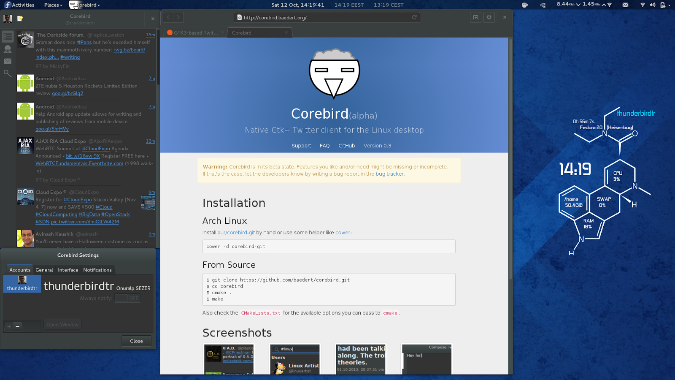675x380 pixels.
Task: Click the #Pens hashtag in tweet
Action: tap(84, 42)
